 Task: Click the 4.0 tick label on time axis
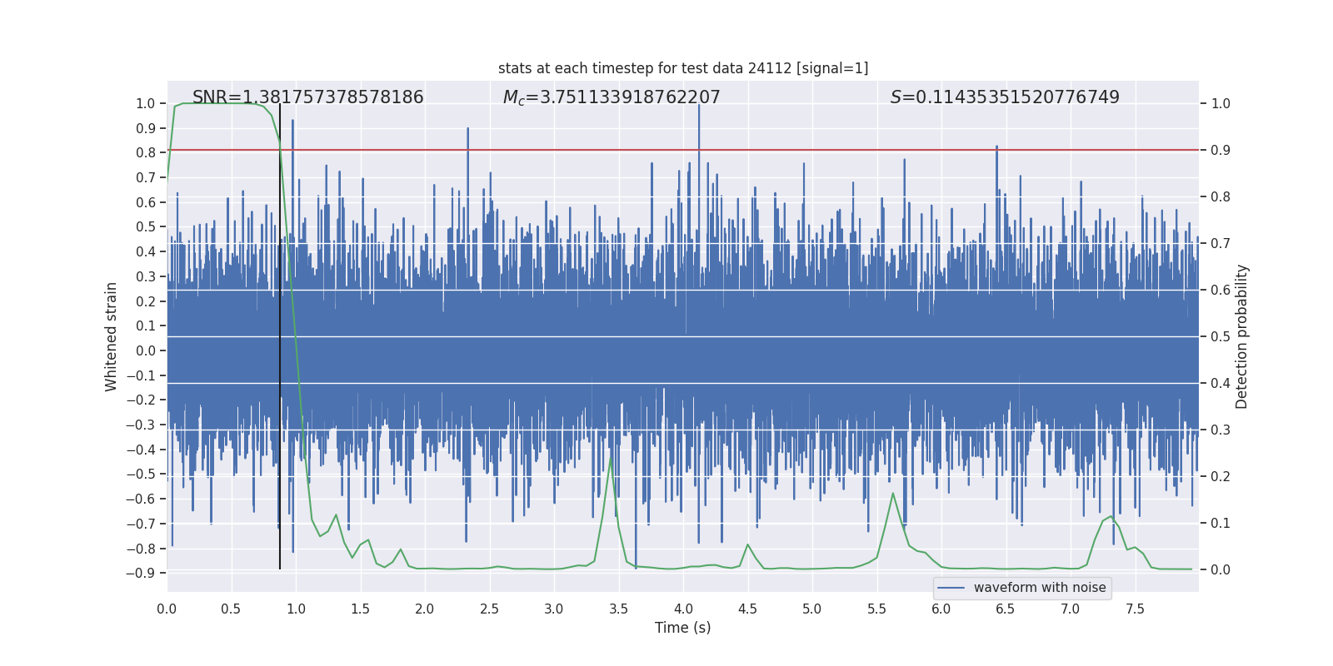[x=683, y=609]
